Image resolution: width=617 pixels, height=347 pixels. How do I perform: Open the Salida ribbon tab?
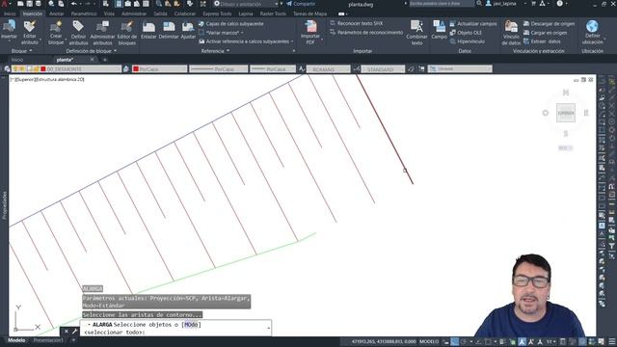[x=160, y=13]
